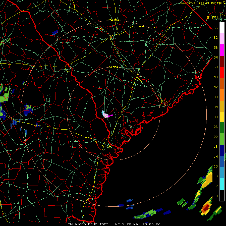Select the yellow legend swatch near 30
Screen dimensions: 226x226
coord(222,117)
